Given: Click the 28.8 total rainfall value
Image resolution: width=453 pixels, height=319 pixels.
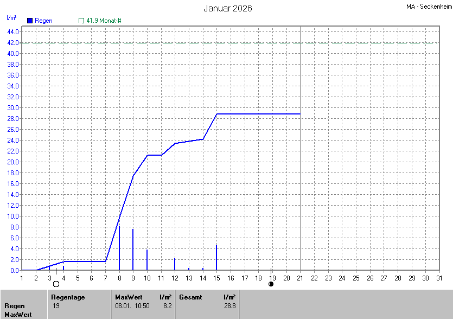Looking at the screenshot, I should tap(229, 306).
